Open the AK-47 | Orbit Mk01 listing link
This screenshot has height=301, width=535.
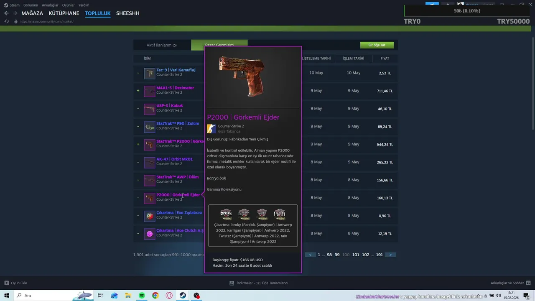click(x=175, y=159)
